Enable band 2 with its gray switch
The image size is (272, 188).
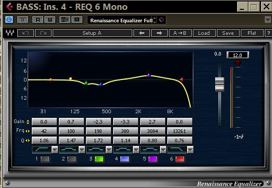coord(71,159)
